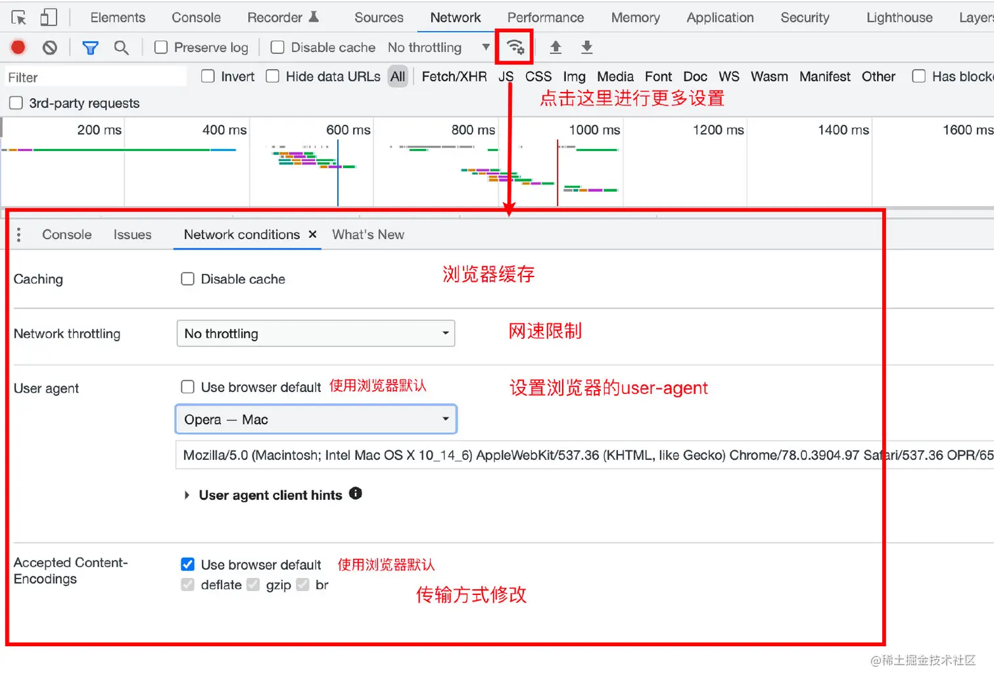Viewport: 994px width, 685px height.
Task: Check Disable cache in network toolbar
Action: pyautogui.click(x=277, y=47)
